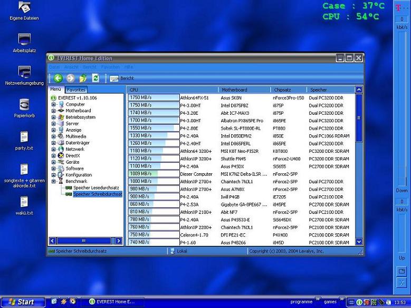
Task: Expand the Anzeige tree node
Action: click(x=54, y=130)
